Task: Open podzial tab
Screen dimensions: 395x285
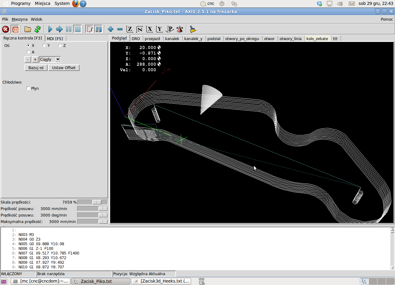Action: tap(214, 39)
